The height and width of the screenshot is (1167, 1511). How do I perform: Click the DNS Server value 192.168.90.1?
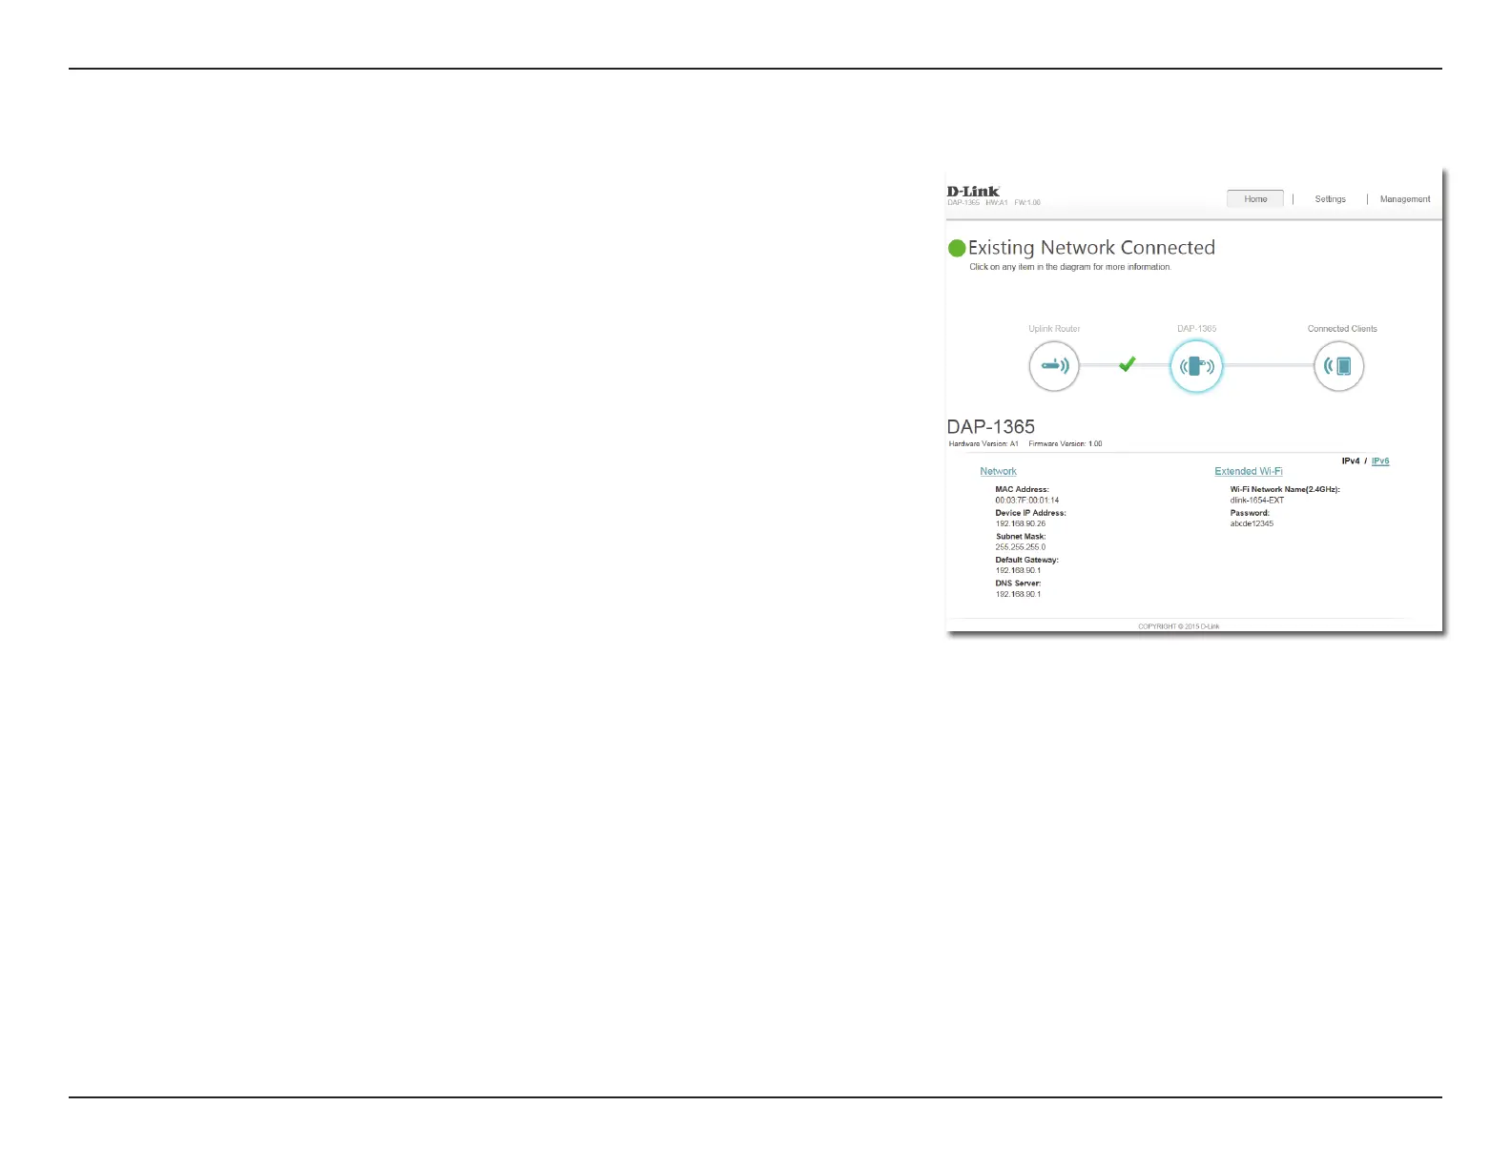pos(1018,594)
